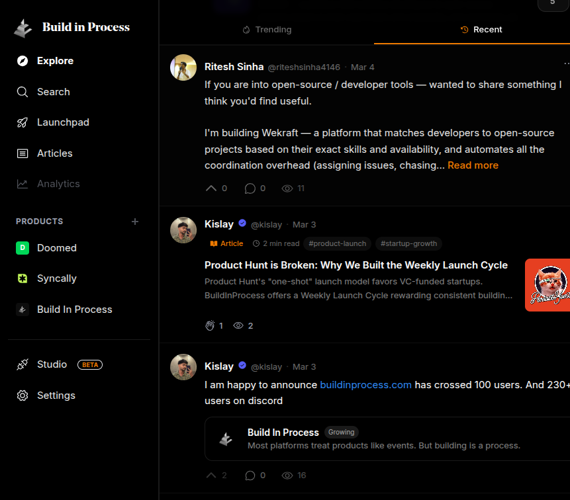This screenshot has height=500, width=570.
Task: Go to Explore in the sidebar
Action: click(x=55, y=61)
